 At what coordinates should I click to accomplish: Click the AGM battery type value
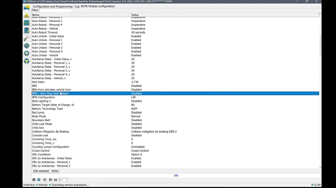tap(134, 109)
